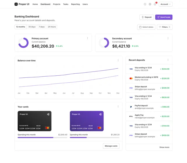
Task: Click the Send funds button
Action: click(164, 17)
